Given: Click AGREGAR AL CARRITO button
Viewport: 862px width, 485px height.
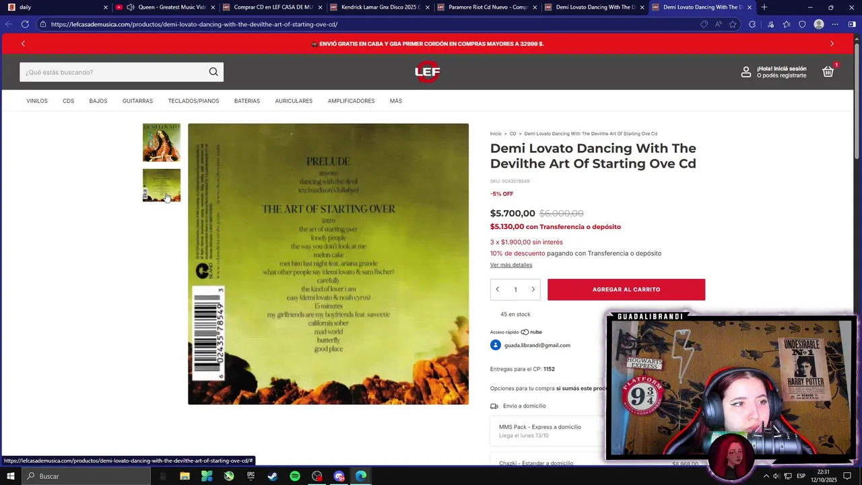Looking at the screenshot, I should (x=626, y=290).
